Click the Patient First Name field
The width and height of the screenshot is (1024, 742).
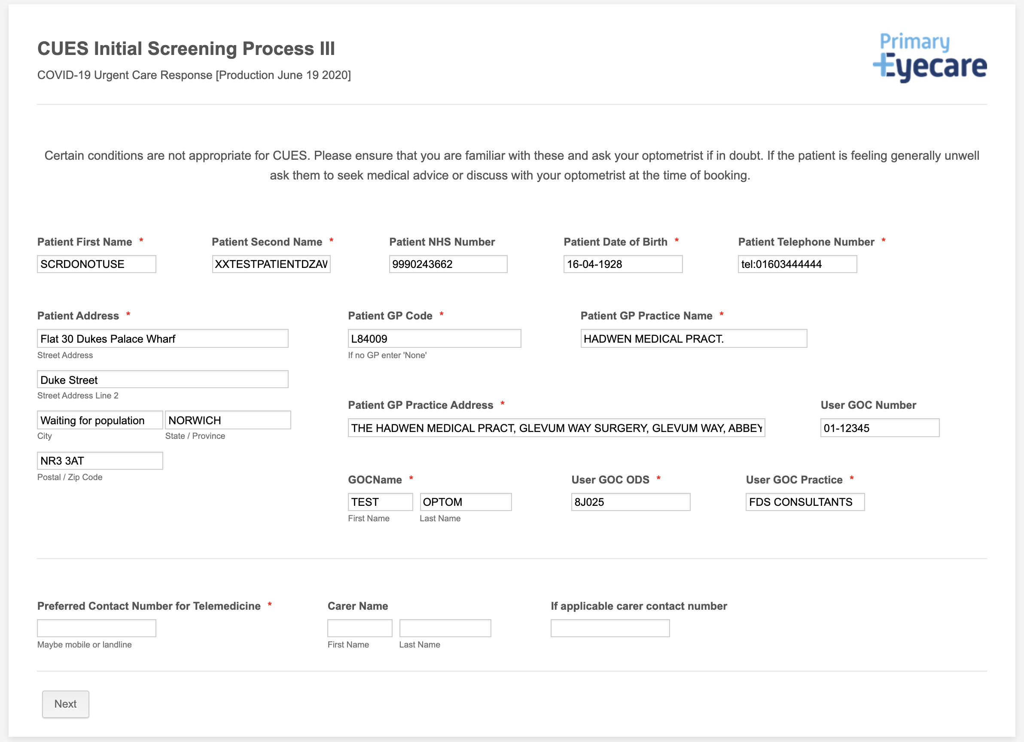[96, 264]
